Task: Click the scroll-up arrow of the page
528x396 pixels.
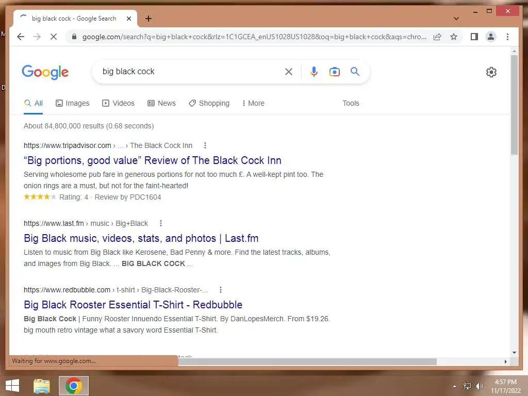Action: 514,51
